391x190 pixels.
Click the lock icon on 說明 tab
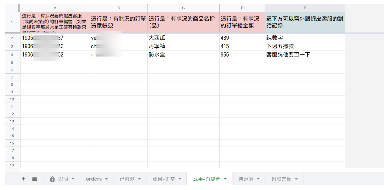pos(52,179)
